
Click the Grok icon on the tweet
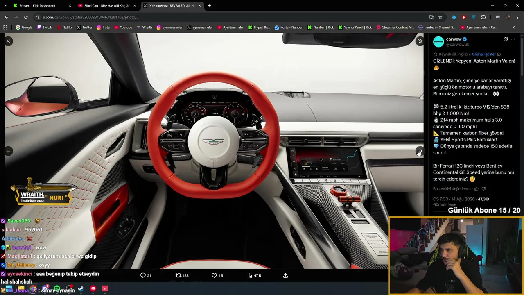click(x=506, y=39)
